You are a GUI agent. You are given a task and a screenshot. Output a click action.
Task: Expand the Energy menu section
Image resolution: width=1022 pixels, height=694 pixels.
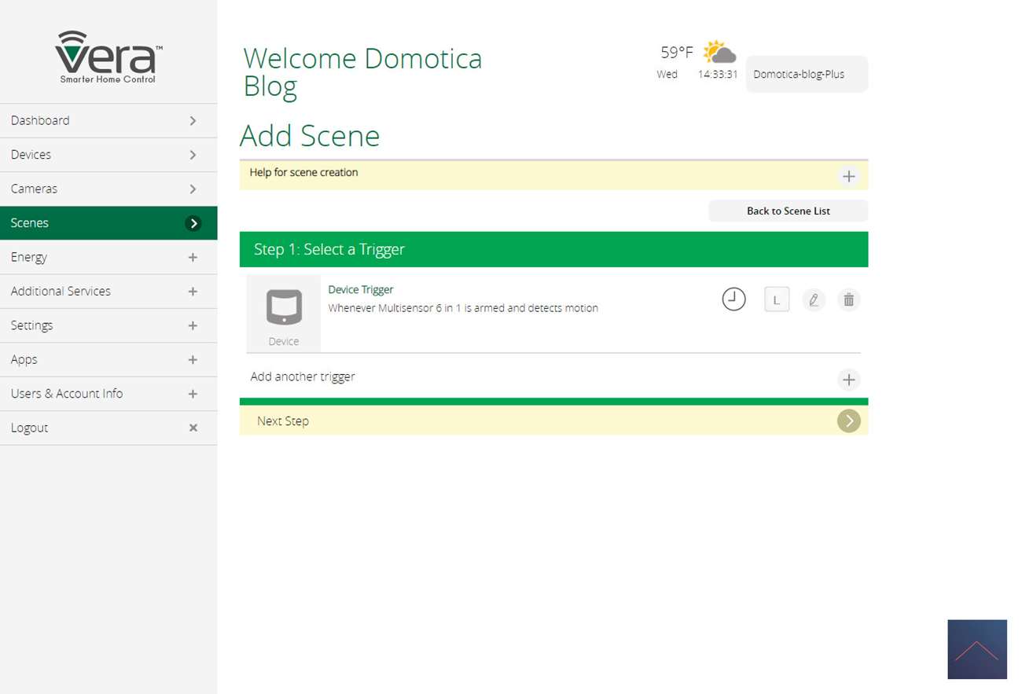(x=193, y=257)
